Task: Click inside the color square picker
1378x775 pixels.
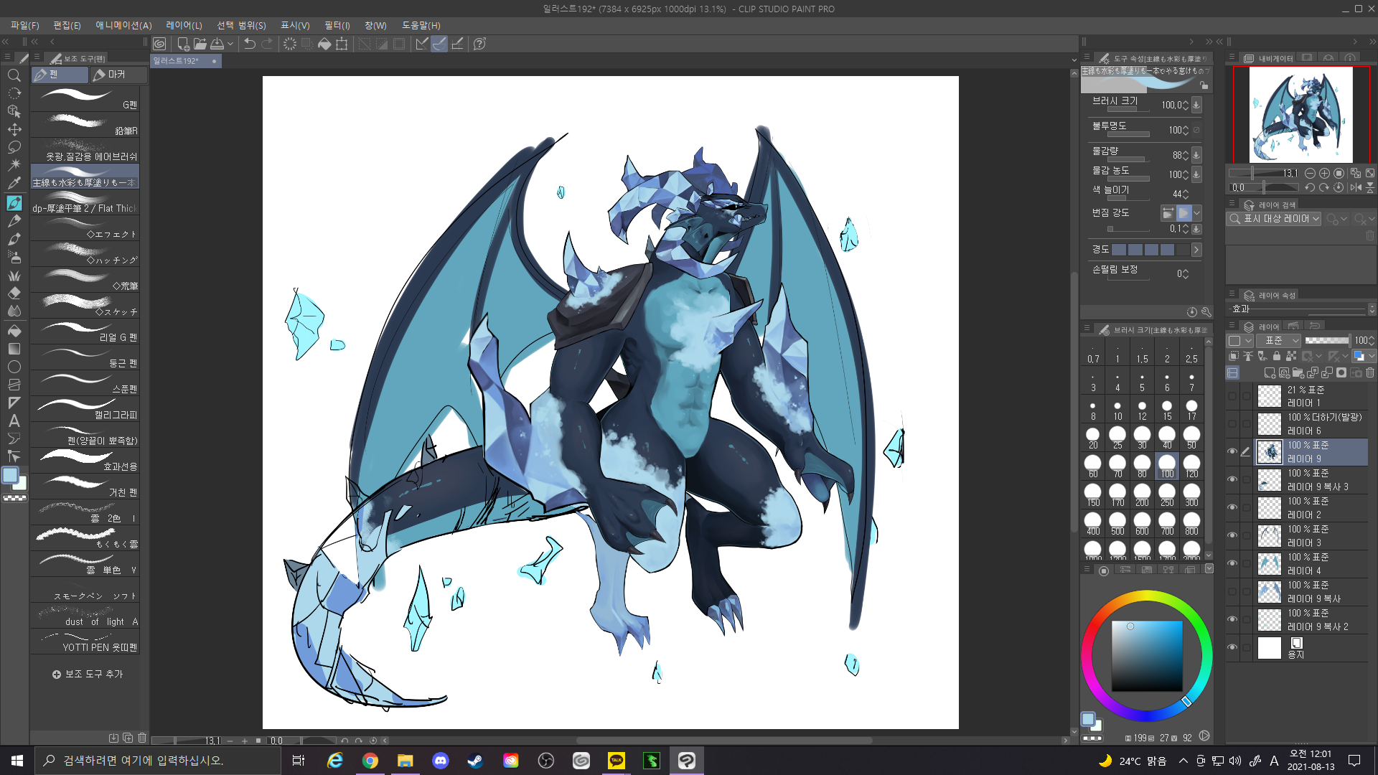Action: 1147,656
